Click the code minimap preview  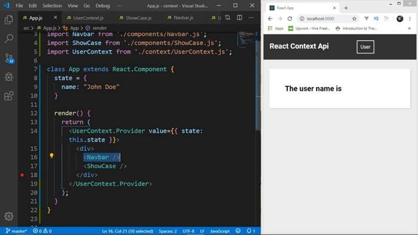point(246,39)
